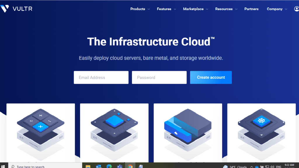This screenshot has height=168, width=299.
Task: Click the ENG language indicator
Action: coord(279,167)
